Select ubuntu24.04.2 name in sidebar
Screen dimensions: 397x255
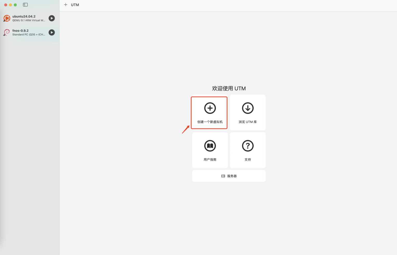coord(24,16)
